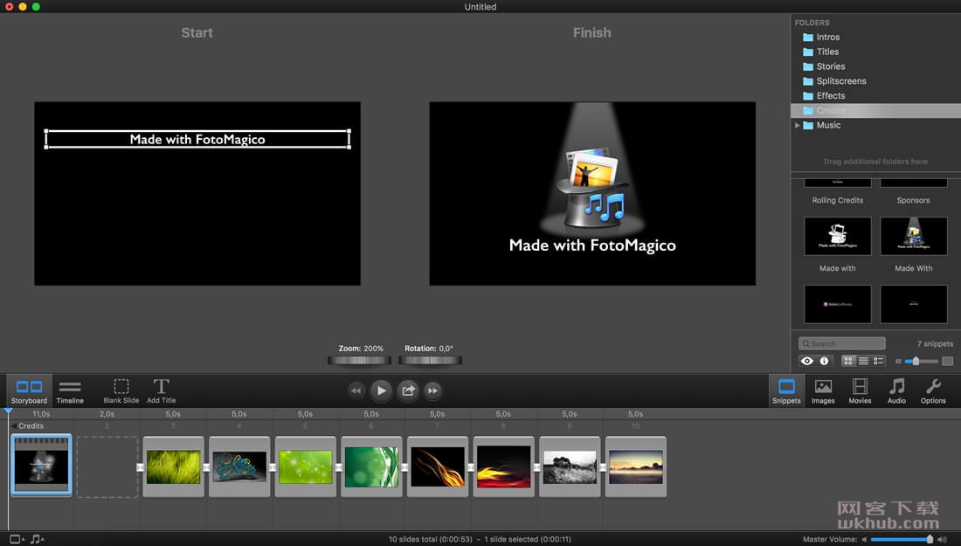
Task: Adjust the Zoom wheel control
Action: [x=359, y=360]
